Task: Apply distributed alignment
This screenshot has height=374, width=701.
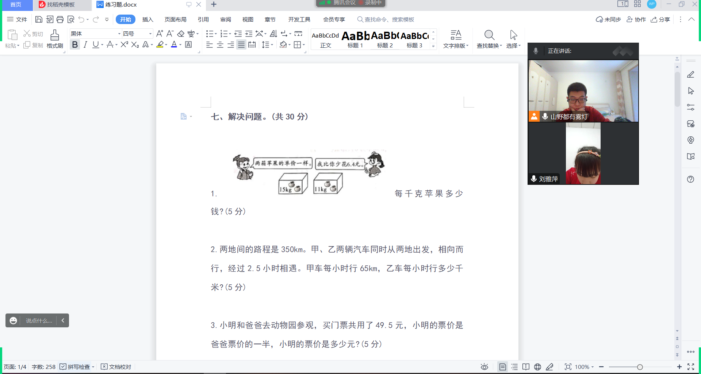Action: pos(252,45)
